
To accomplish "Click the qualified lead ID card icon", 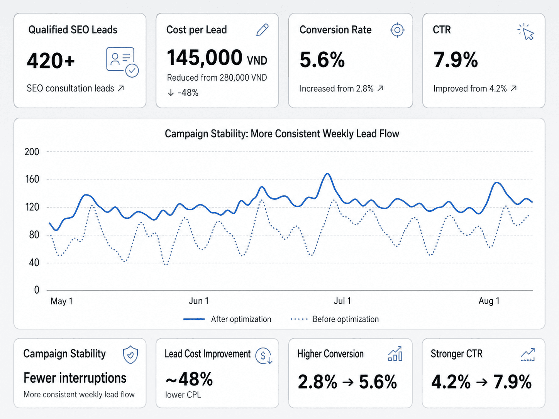I will point(122,62).
